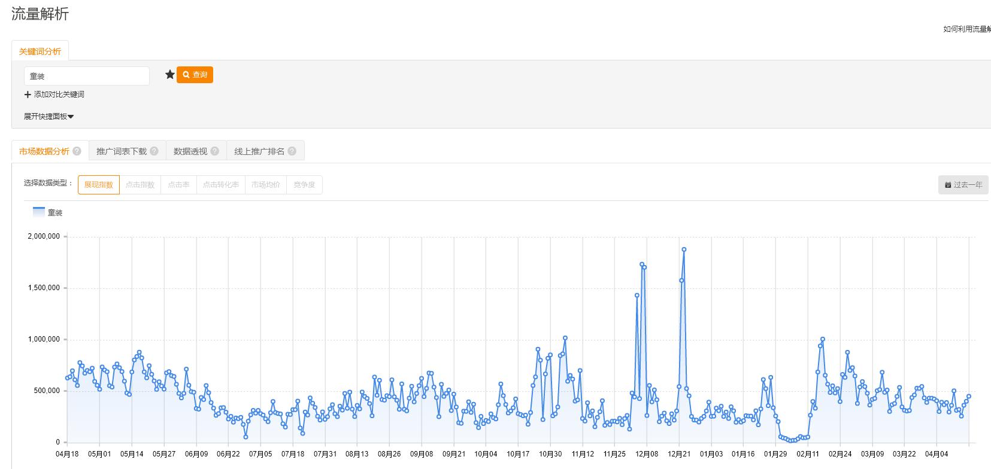Click the highest peak data point near 12月21
The width and height of the screenshot is (991, 469).
pos(684,249)
